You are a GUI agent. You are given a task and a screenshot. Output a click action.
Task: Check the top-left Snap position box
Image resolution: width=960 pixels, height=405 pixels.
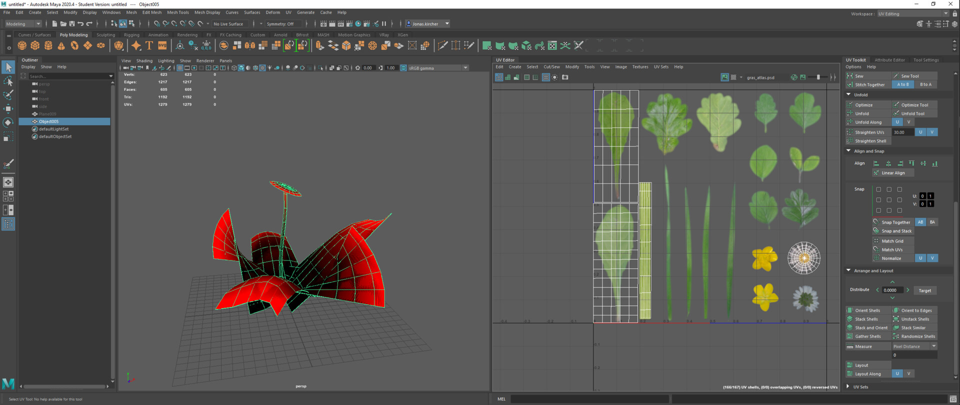click(878, 189)
